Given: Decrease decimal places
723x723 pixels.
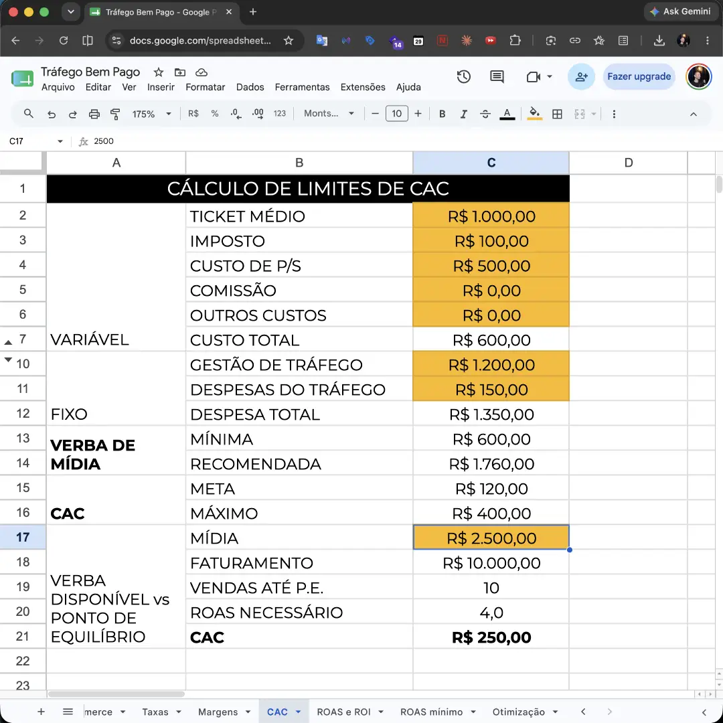Looking at the screenshot, I should click(x=236, y=114).
